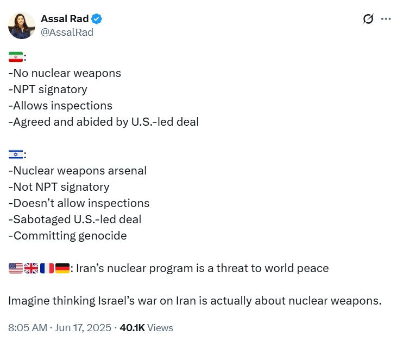Viewport: 403px width, 349px height.
Task: Click the Iran flag emoji
Action: tap(16, 57)
